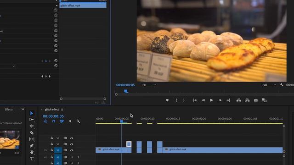
Task: Toggle V1 target track button
Action: click(58, 150)
